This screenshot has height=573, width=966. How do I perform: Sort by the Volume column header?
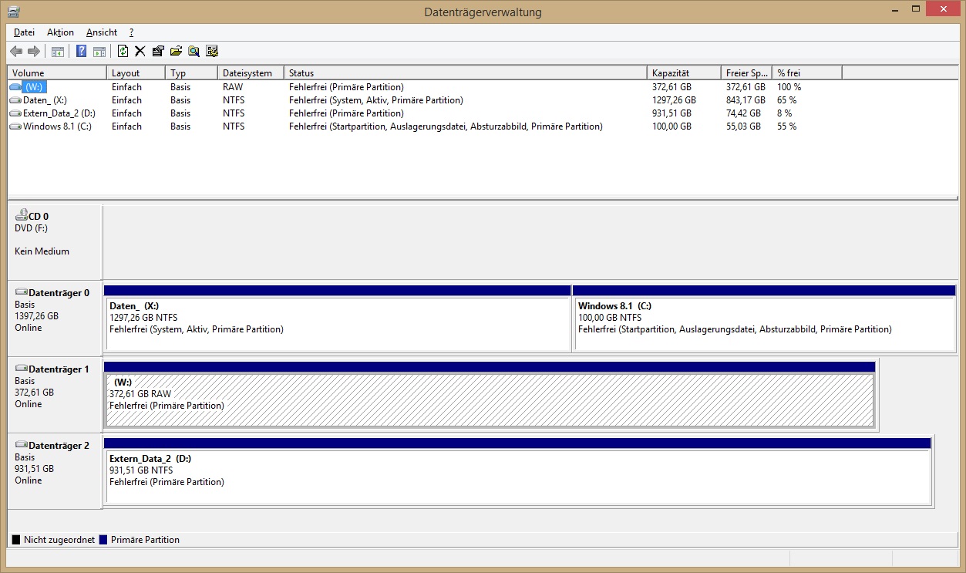[57, 72]
